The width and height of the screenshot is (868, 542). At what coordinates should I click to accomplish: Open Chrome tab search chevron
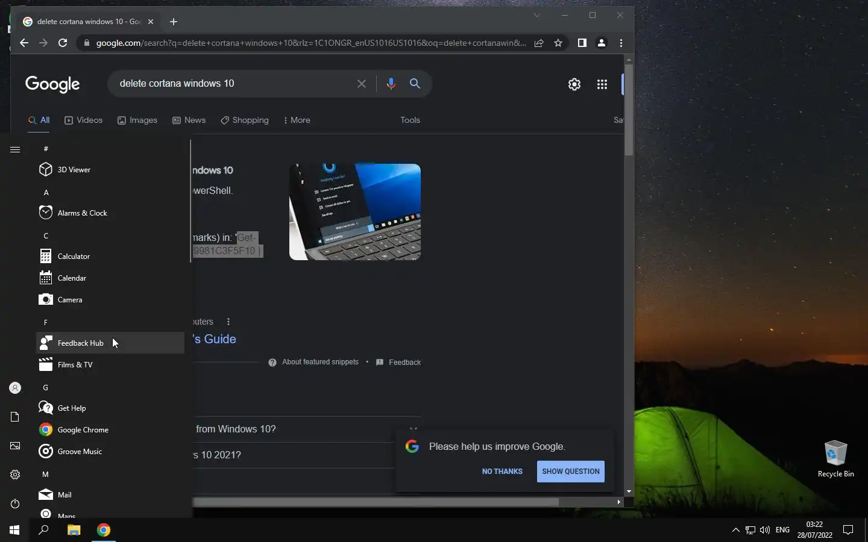[536, 15]
